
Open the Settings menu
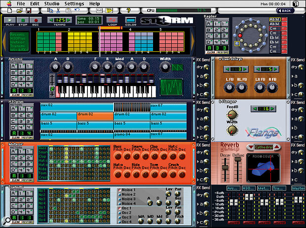74,3
